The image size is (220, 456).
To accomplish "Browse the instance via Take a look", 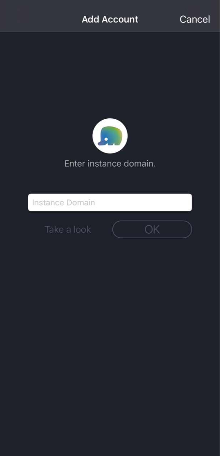I will point(68,229).
